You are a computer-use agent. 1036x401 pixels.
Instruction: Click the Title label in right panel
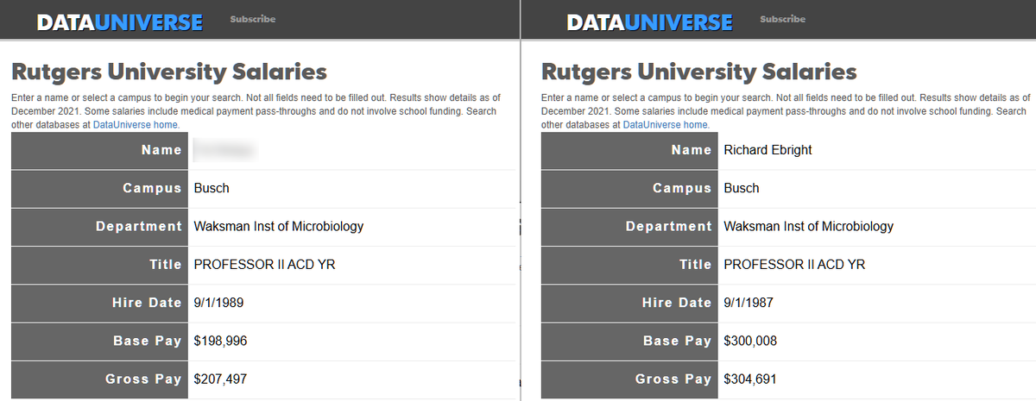pyautogui.click(x=696, y=265)
